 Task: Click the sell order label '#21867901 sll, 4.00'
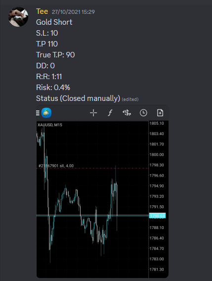pos(56,166)
